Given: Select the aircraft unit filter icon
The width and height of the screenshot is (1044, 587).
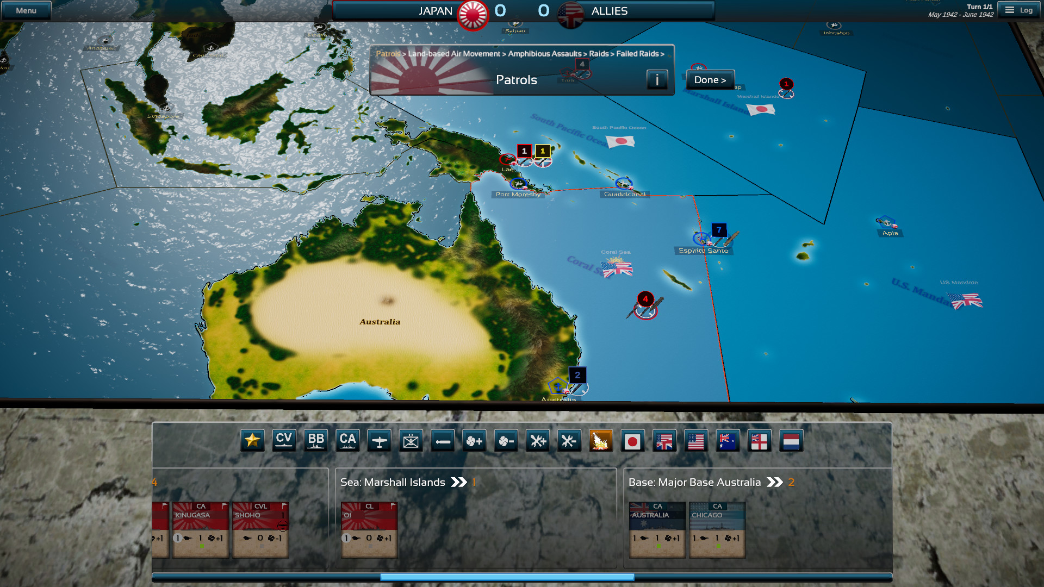Looking at the screenshot, I should (379, 441).
